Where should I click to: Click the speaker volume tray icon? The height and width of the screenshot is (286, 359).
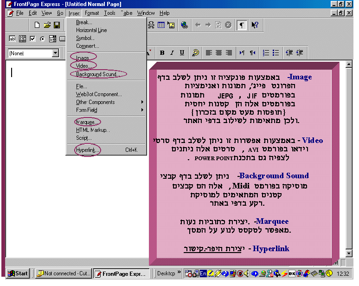246,273
